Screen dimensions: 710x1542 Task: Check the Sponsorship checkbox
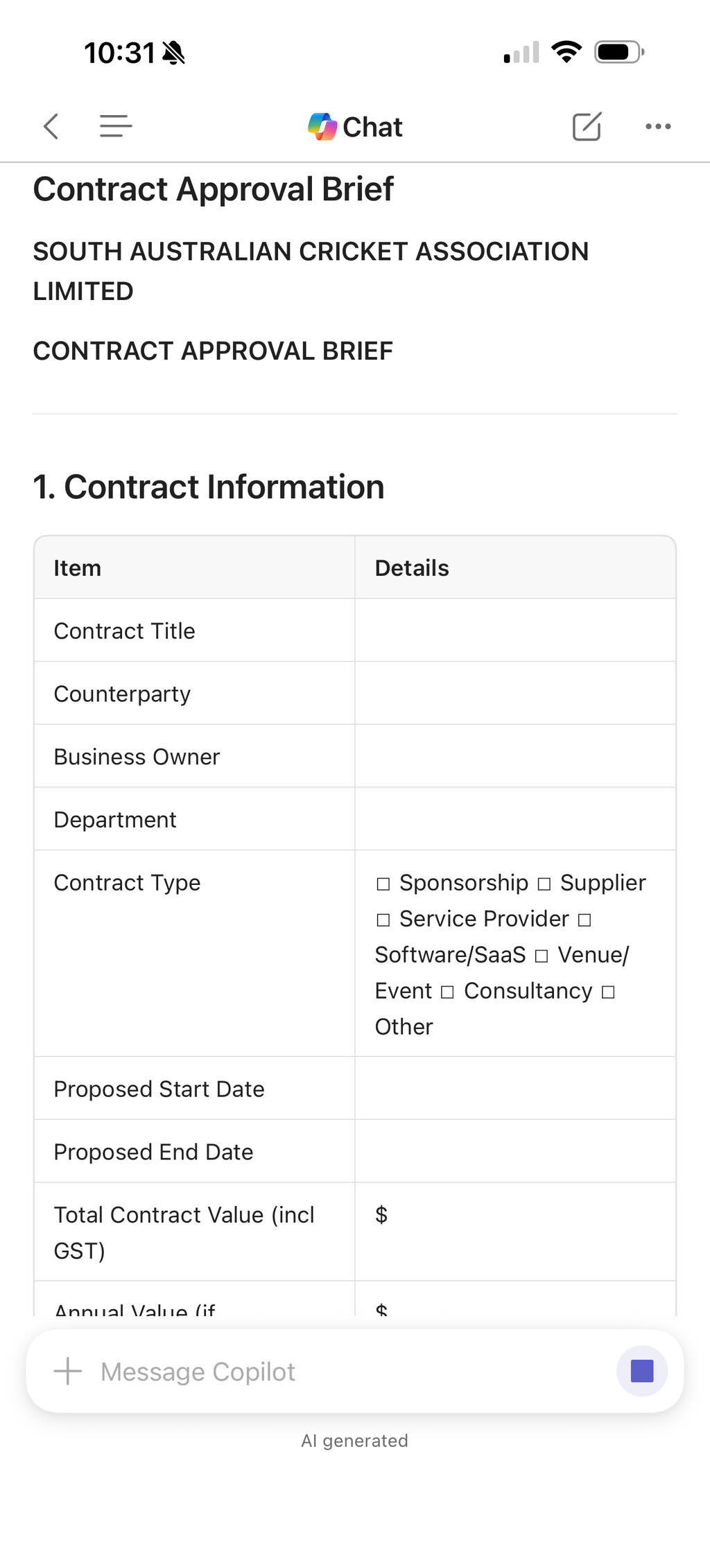(x=383, y=884)
